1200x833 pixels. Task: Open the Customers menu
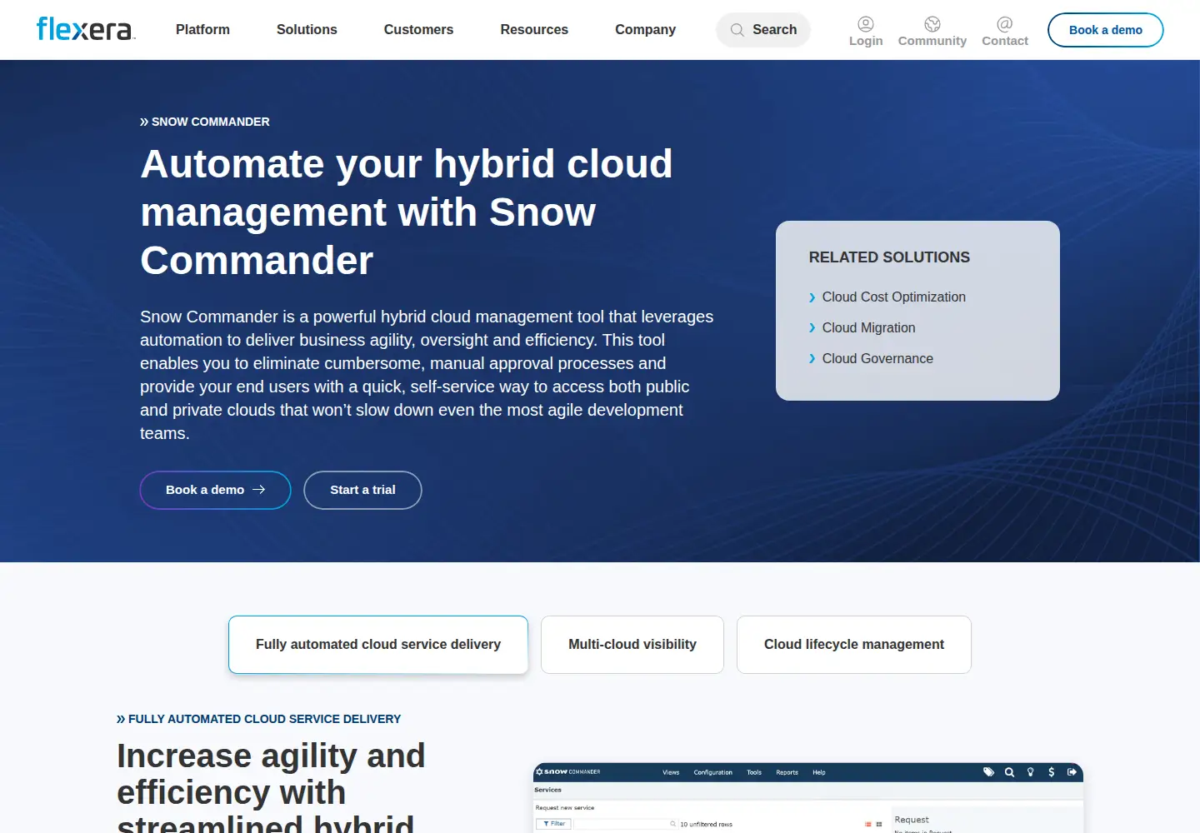point(418,30)
